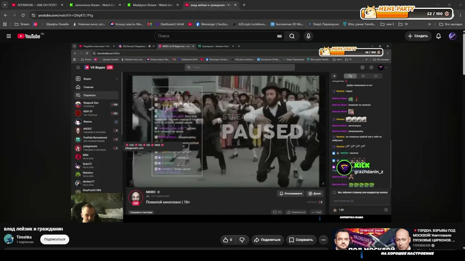Open the tab search dropdown arrow
Image resolution: width=465 pixels, height=261 pixels.
pyautogui.click(x=5, y=5)
